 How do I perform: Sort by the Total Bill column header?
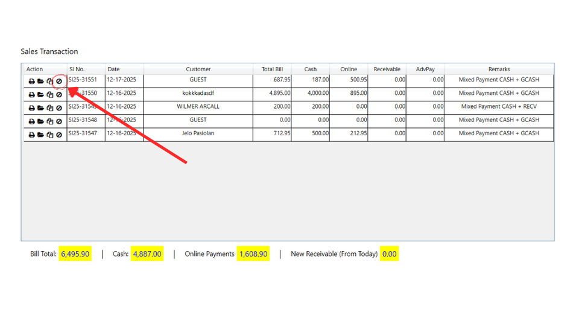pos(272,69)
